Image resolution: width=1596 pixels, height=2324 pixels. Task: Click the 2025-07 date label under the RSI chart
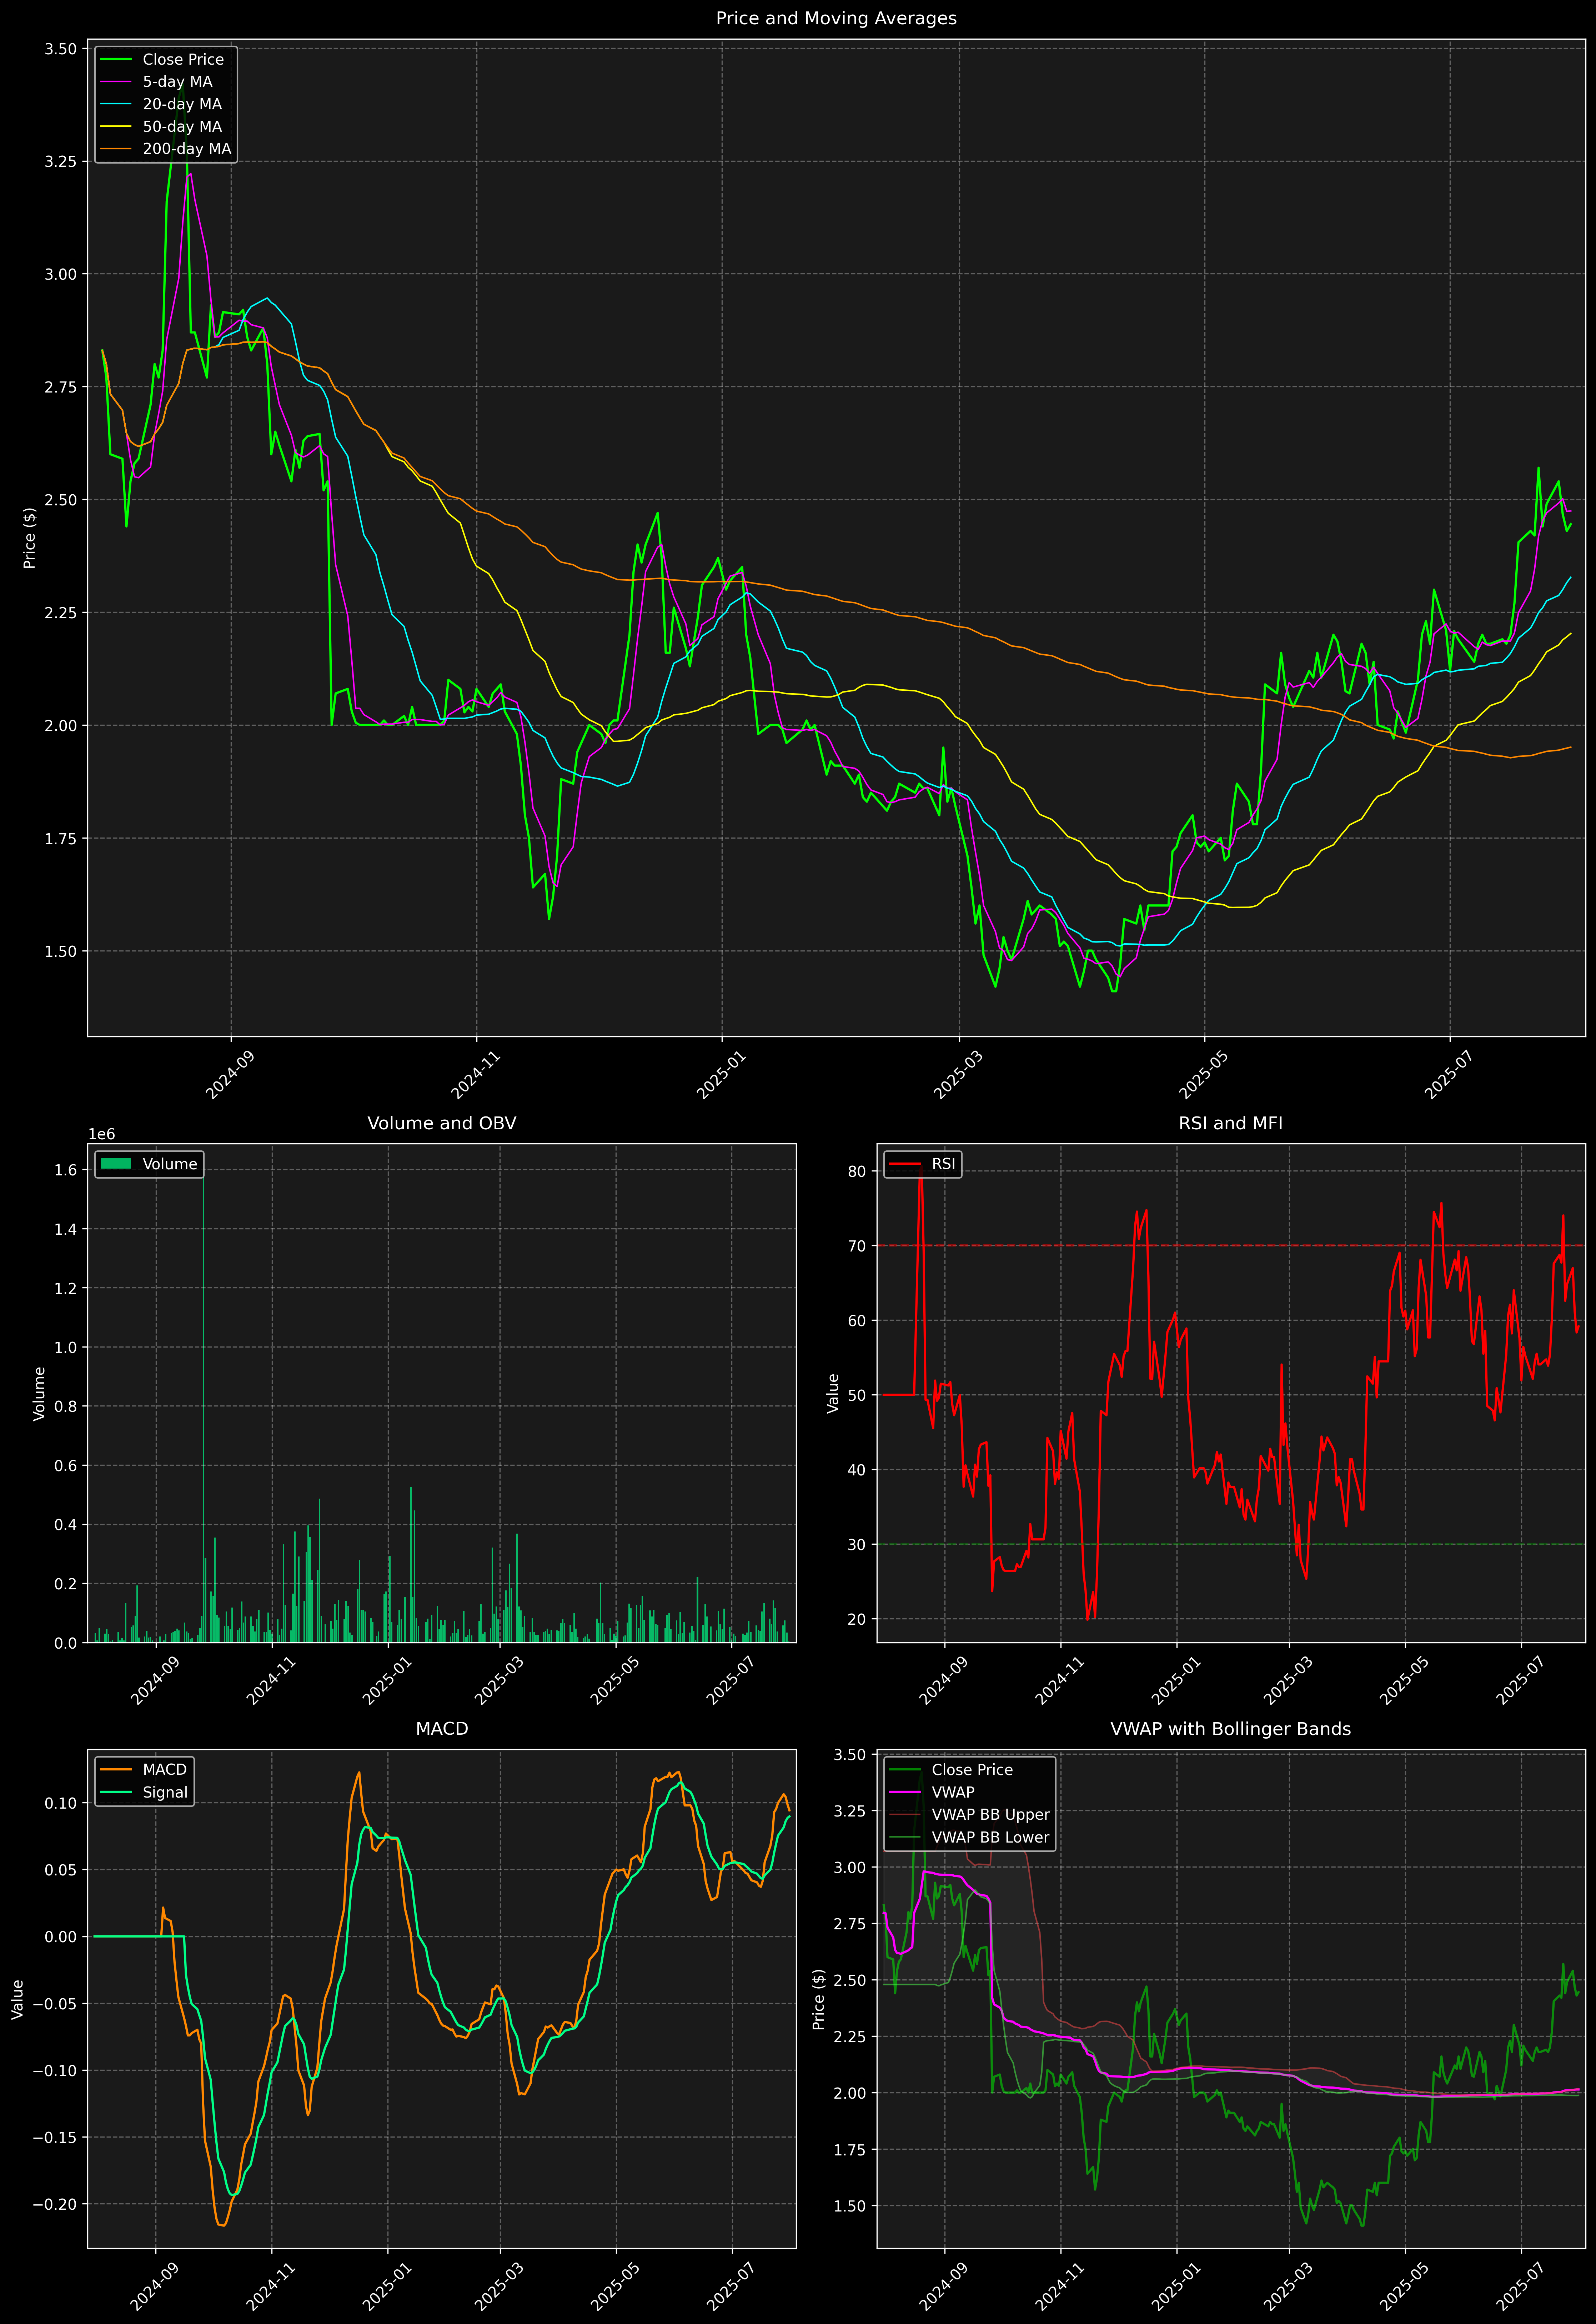point(1521,1681)
